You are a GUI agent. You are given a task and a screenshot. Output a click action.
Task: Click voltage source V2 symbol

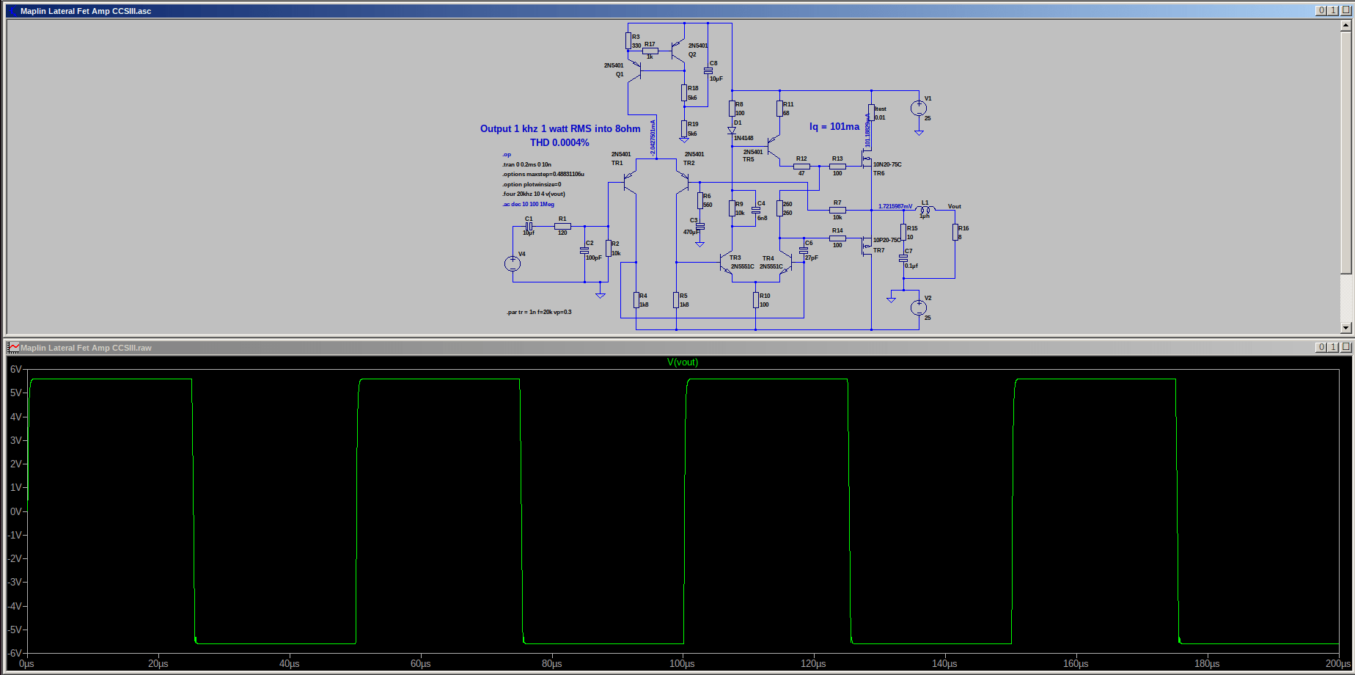point(919,308)
